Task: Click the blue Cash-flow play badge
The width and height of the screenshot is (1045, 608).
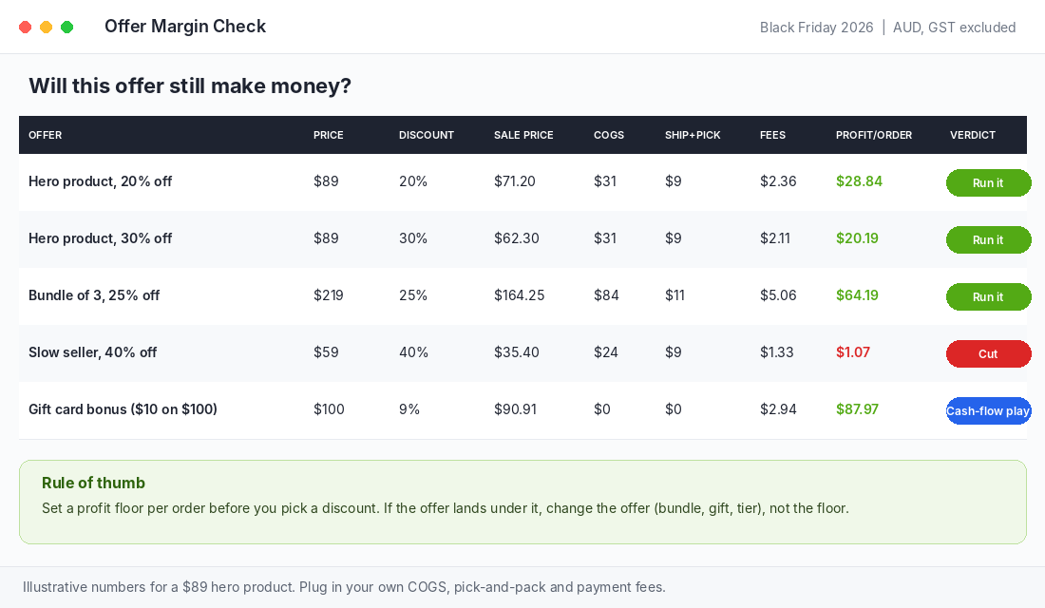Action: coord(988,410)
